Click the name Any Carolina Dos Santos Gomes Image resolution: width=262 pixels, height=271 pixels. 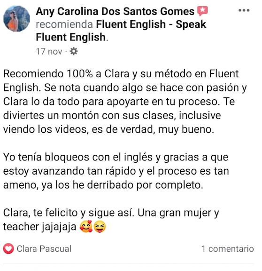coord(115,11)
